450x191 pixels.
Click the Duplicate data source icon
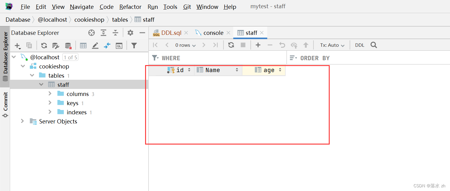point(29,45)
